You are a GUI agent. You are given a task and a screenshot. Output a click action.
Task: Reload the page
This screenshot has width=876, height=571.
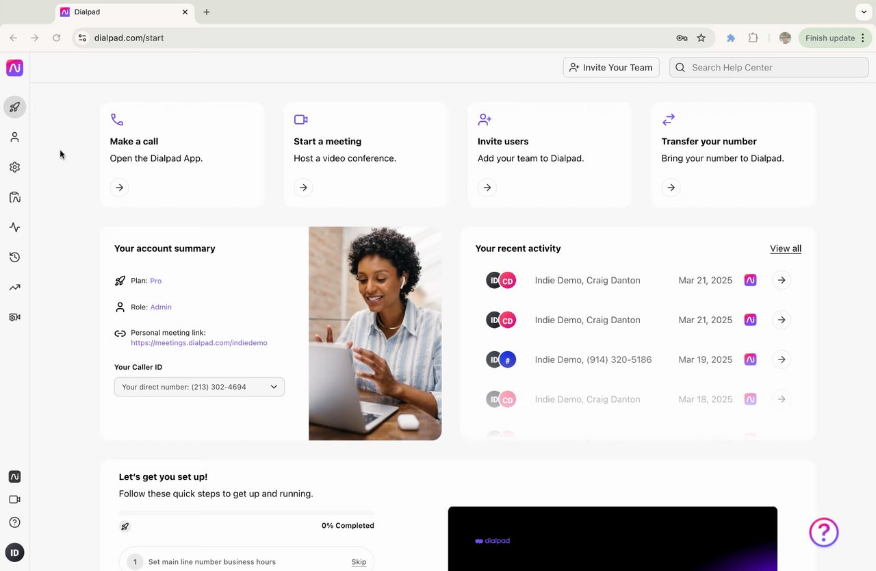click(x=57, y=38)
